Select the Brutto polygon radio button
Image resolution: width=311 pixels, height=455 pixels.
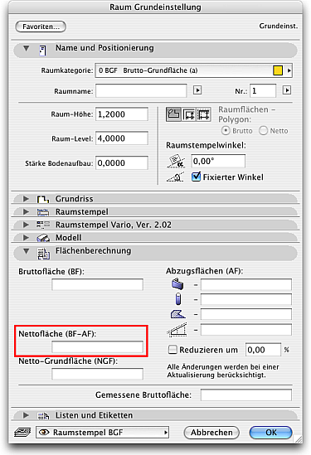pos(226,131)
